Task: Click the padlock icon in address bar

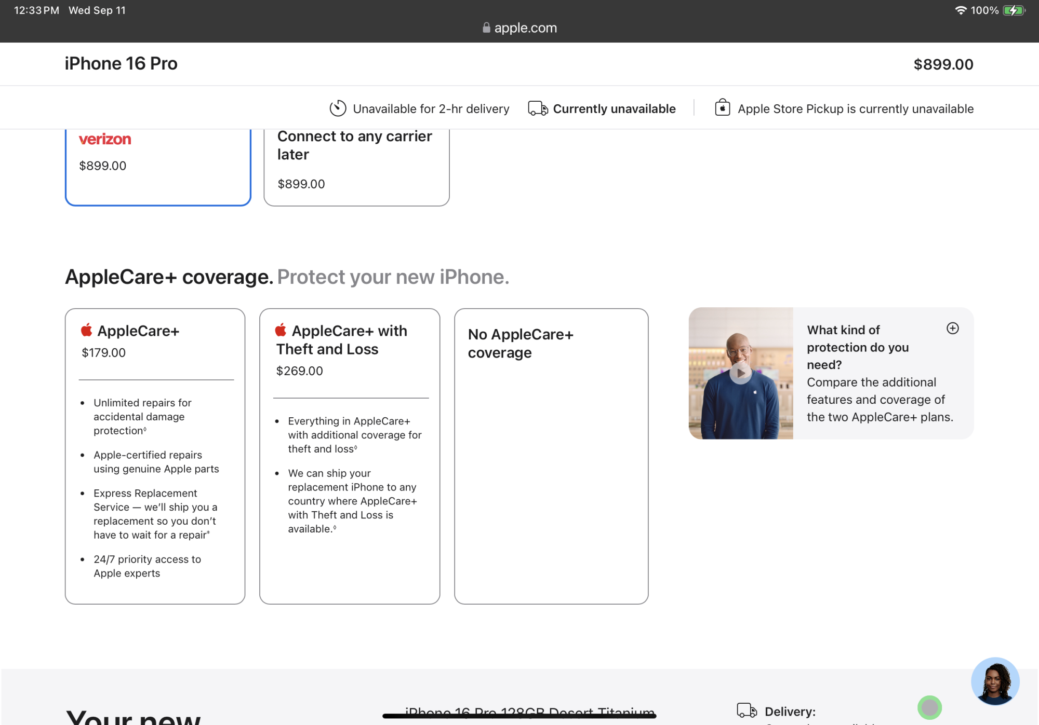Action: pyautogui.click(x=486, y=28)
